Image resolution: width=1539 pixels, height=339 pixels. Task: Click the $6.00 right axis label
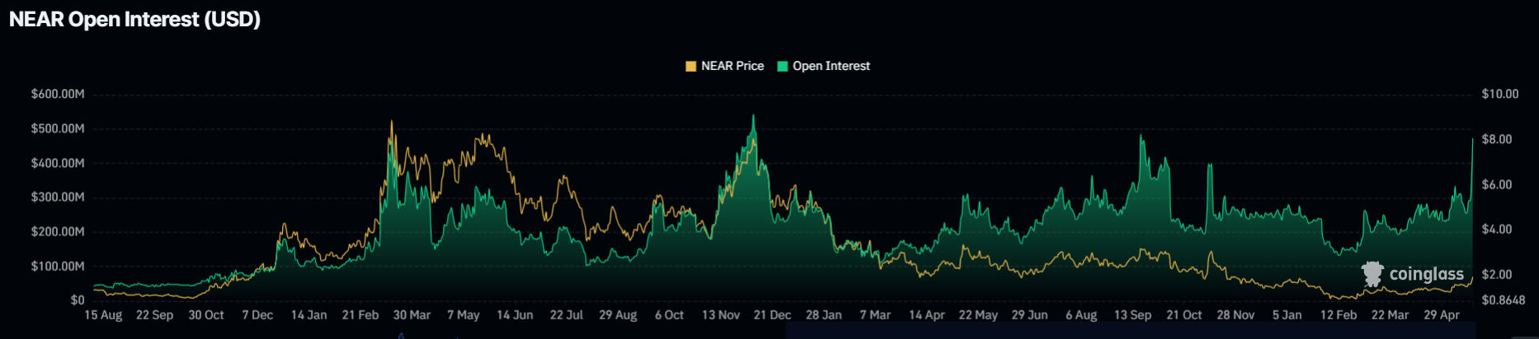coord(1497,184)
